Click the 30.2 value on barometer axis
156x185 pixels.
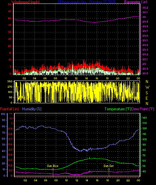point(145,8)
